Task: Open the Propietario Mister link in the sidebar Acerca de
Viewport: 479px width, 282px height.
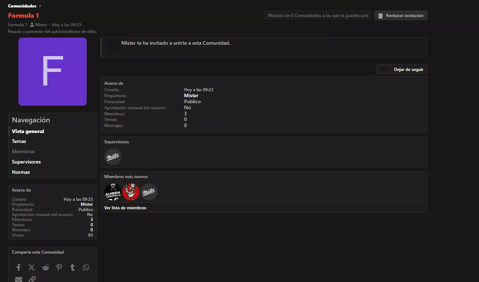Action: (87, 204)
